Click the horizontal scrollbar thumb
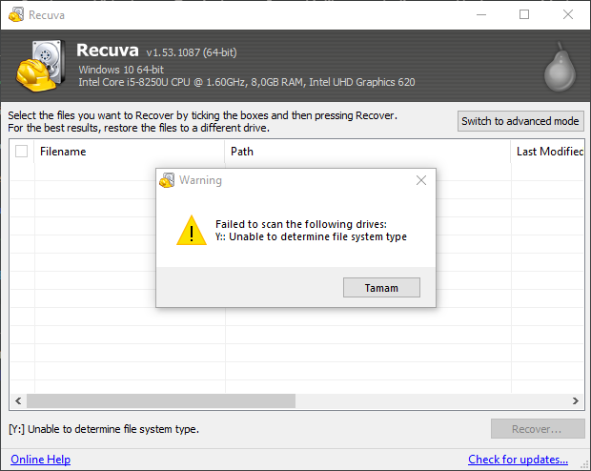Image resolution: width=591 pixels, height=471 pixels. 286,401
